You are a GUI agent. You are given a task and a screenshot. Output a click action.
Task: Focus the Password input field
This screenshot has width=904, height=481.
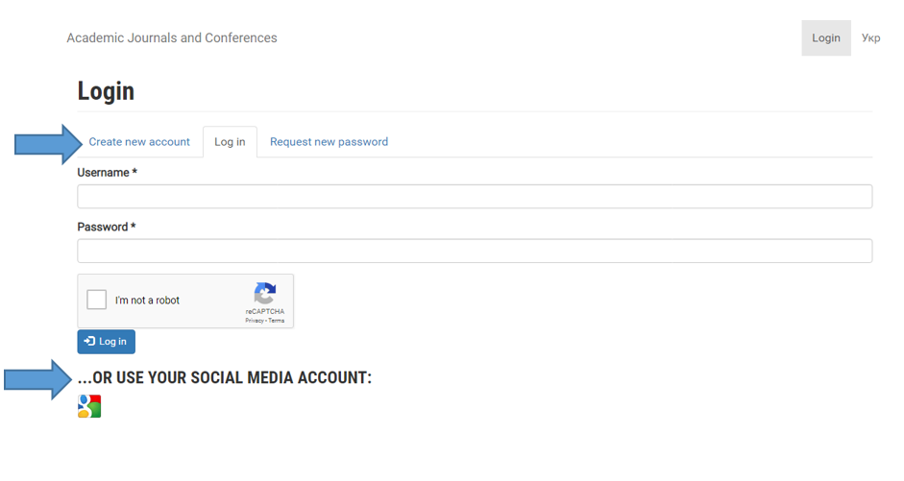475,251
